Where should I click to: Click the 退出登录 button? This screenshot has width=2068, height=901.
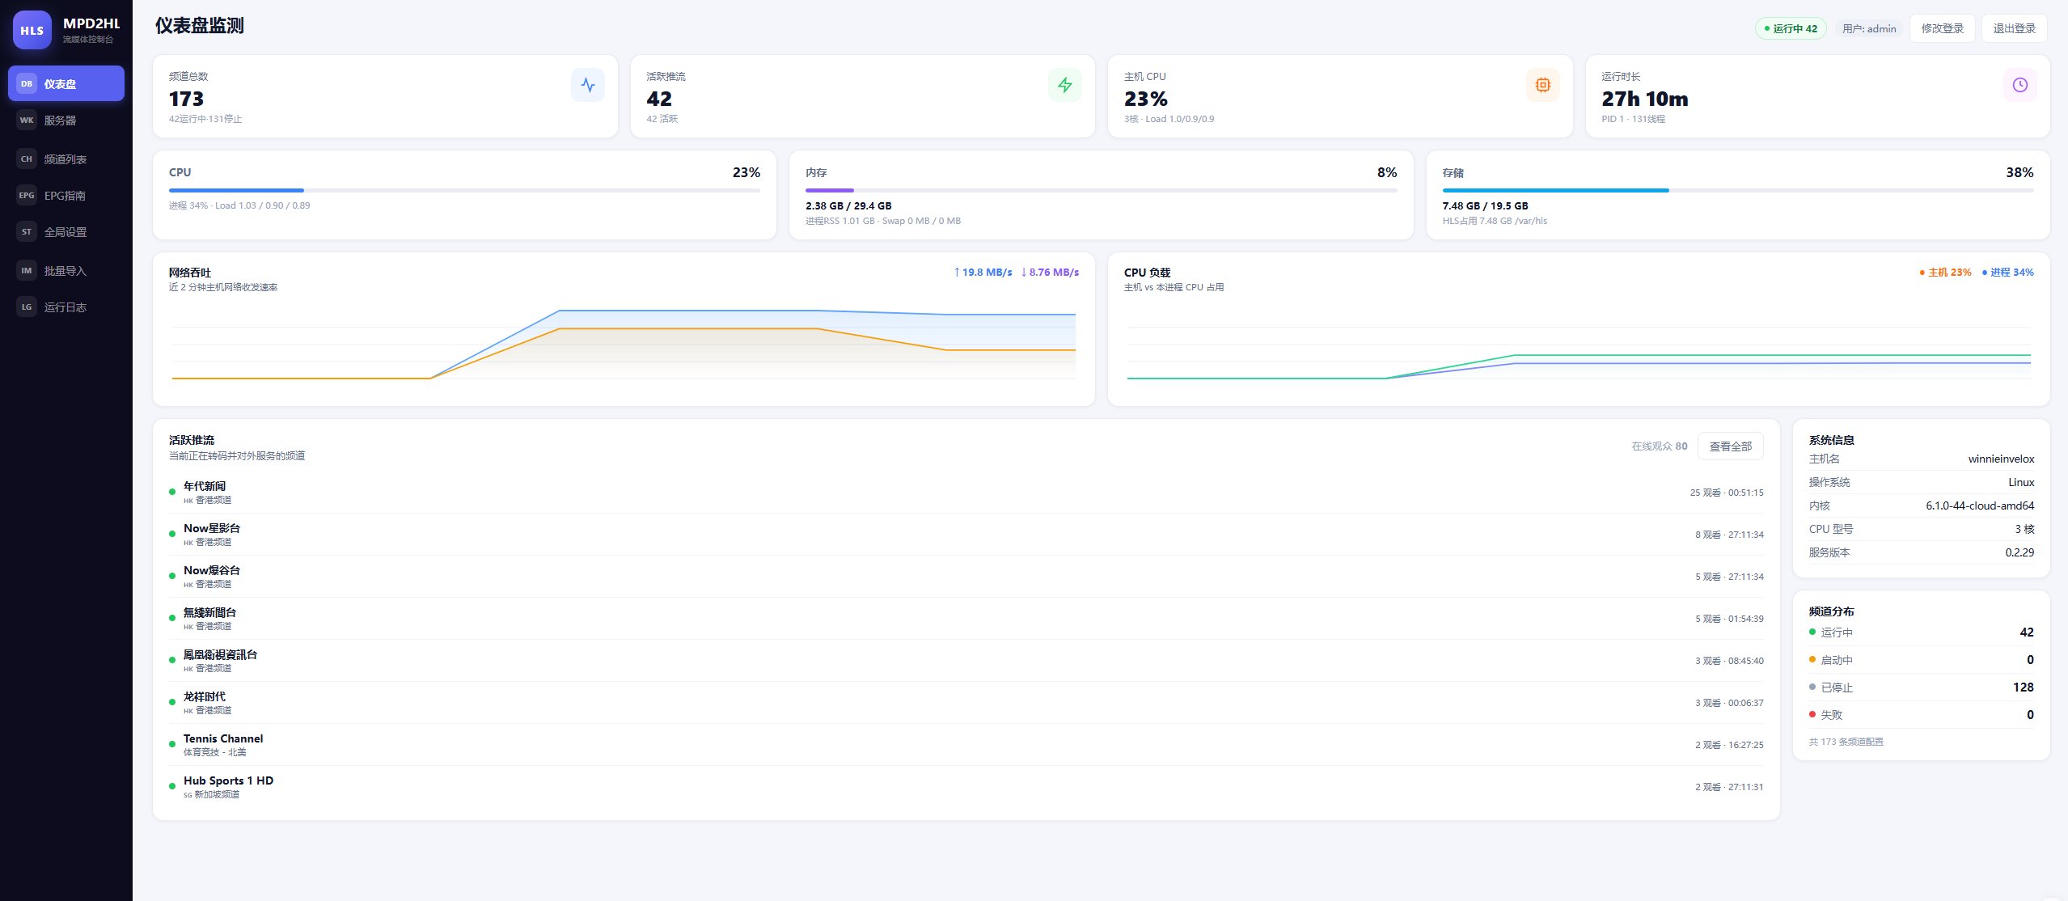point(2015,28)
